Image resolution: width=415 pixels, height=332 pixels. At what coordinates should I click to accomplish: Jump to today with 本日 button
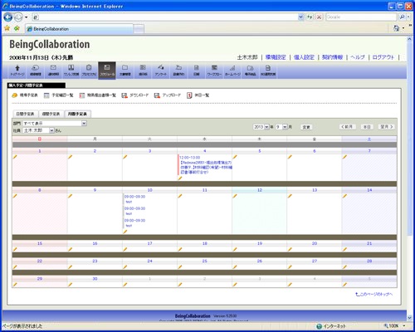coord(367,127)
